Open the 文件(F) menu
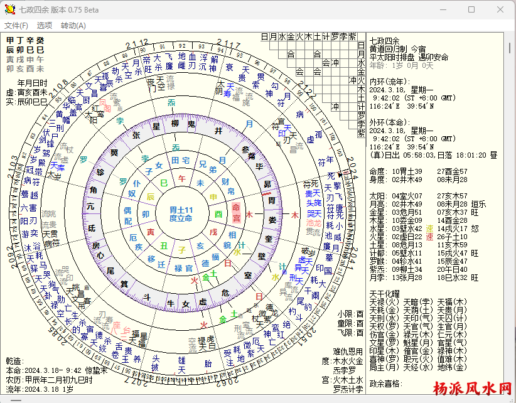The image size is (516, 403). pos(16,26)
